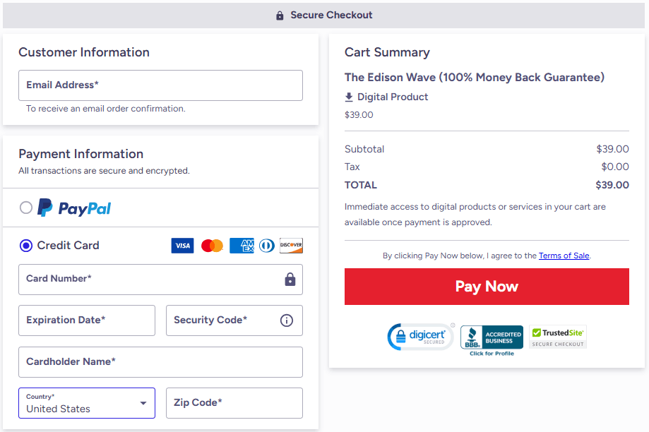Screen dimensions: 649x432
Task: Click the Email Address input field
Action: tap(160, 85)
